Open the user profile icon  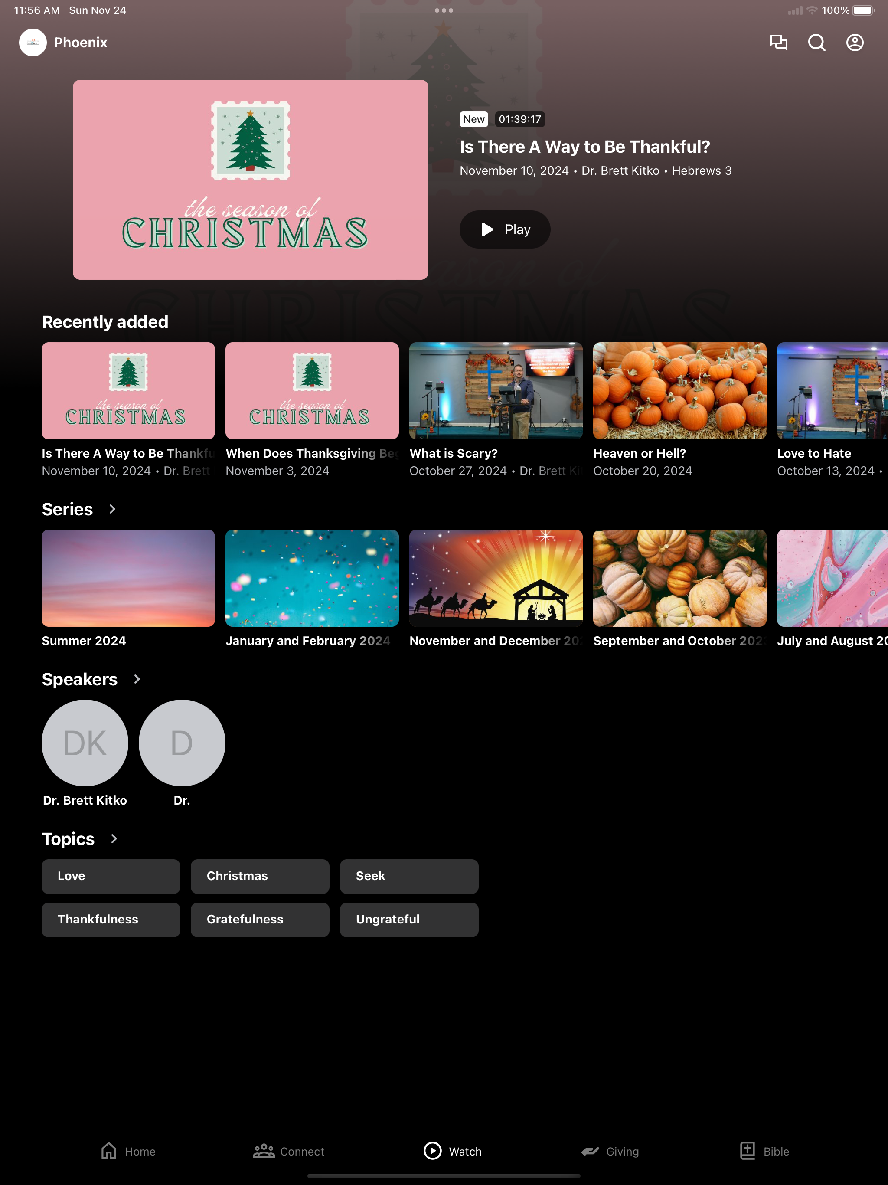pyautogui.click(x=855, y=43)
